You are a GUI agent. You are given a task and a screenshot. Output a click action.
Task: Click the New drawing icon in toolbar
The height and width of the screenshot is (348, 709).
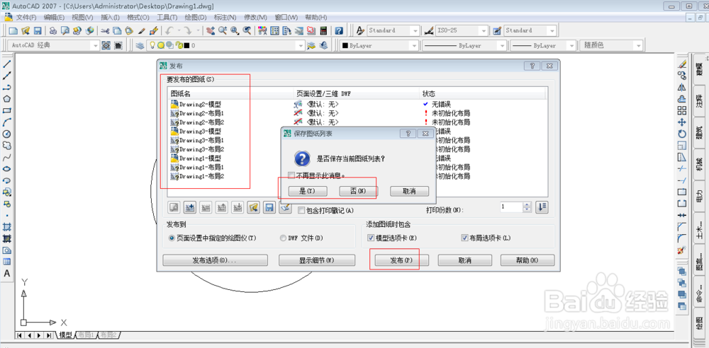click(x=13, y=30)
